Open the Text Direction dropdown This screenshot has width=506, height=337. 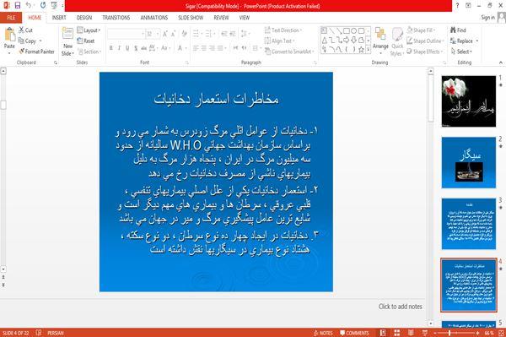point(283,30)
